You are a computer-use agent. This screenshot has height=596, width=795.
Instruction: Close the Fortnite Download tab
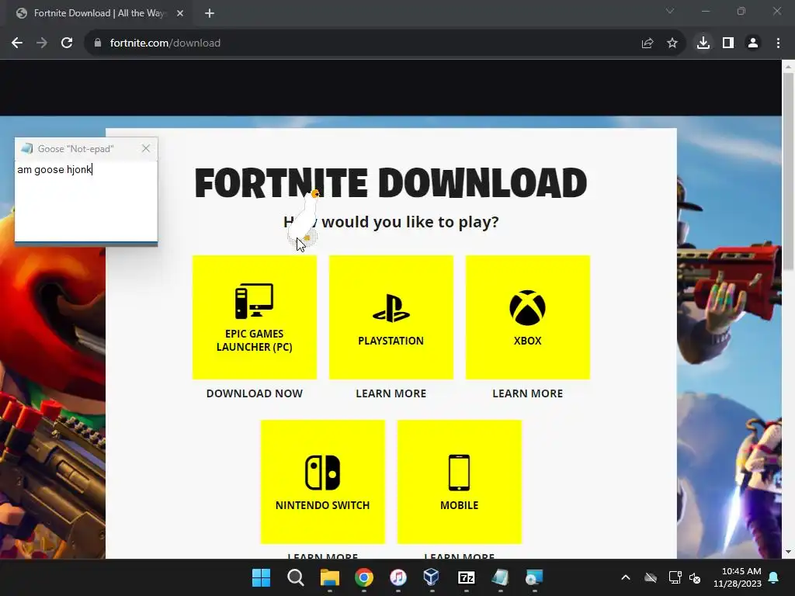click(180, 13)
